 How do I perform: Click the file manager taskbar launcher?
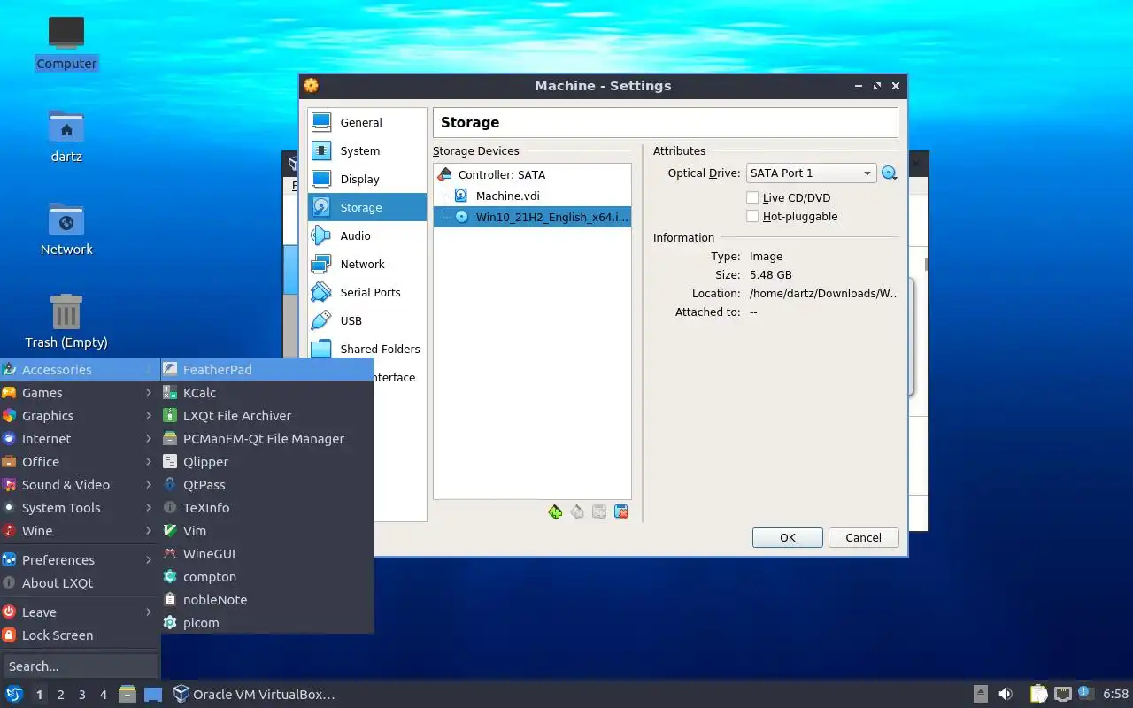[x=128, y=694]
